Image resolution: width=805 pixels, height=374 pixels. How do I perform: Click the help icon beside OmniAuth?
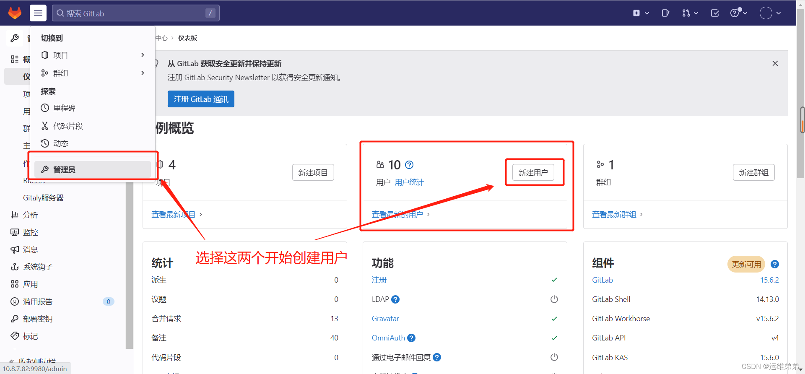[x=411, y=338]
